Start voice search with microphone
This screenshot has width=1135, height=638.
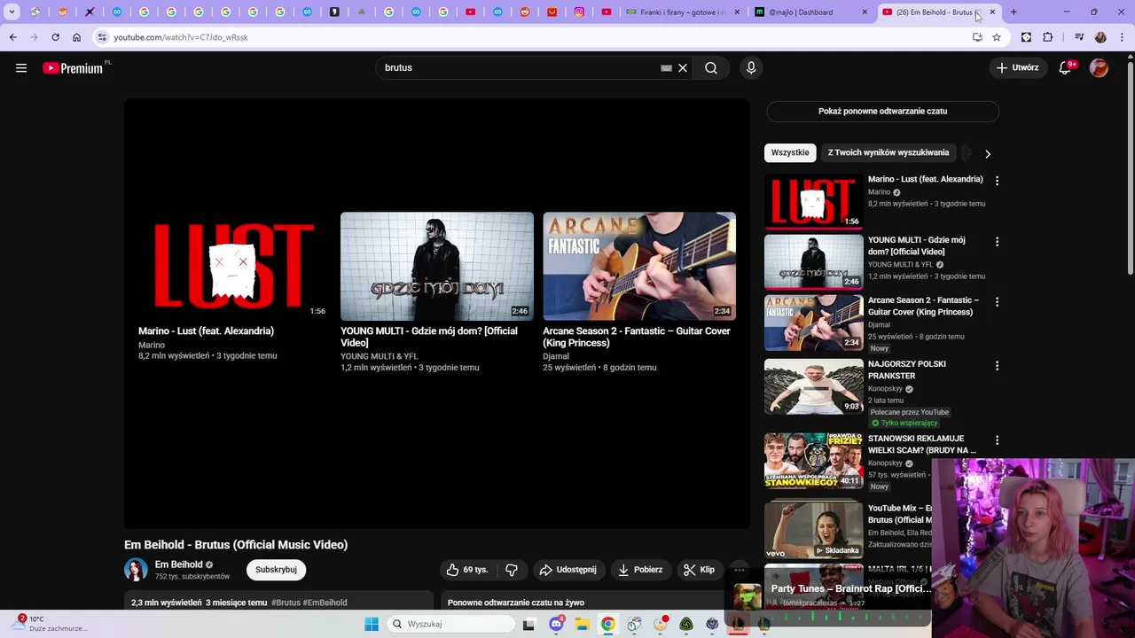tap(751, 68)
